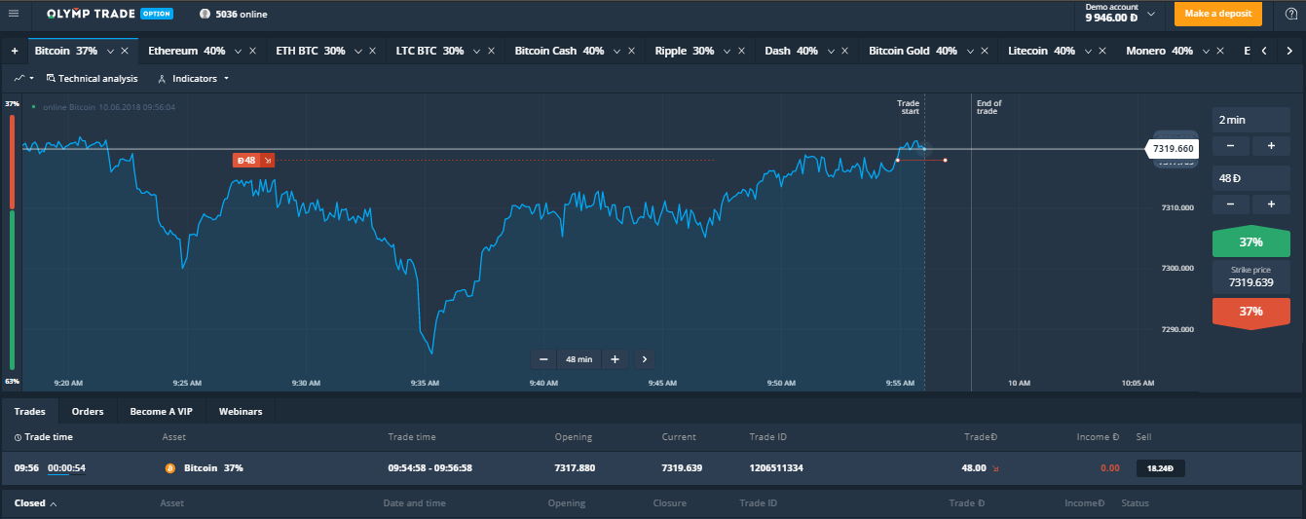Increase trade duration with plus
1306x519 pixels.
coord(1271,146)
